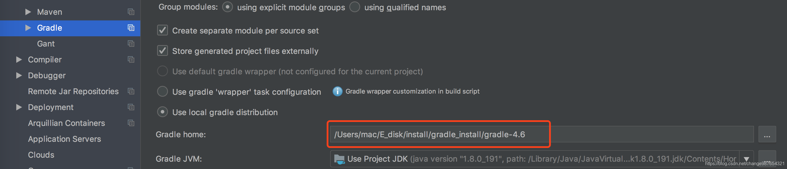Select using explicit module groups radio

(227, 7)
